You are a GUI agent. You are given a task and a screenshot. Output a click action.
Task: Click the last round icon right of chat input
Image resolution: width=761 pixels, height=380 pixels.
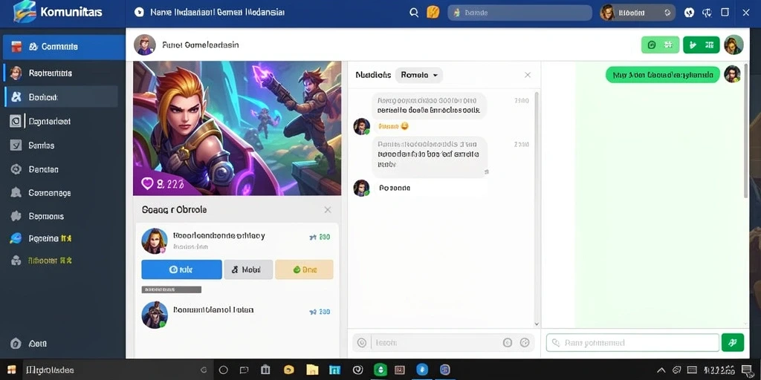pos(525,343)
